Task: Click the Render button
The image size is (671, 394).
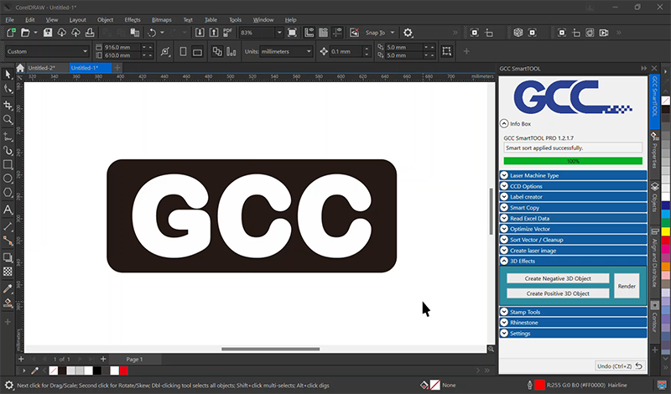Action: (x=627, y=286)
